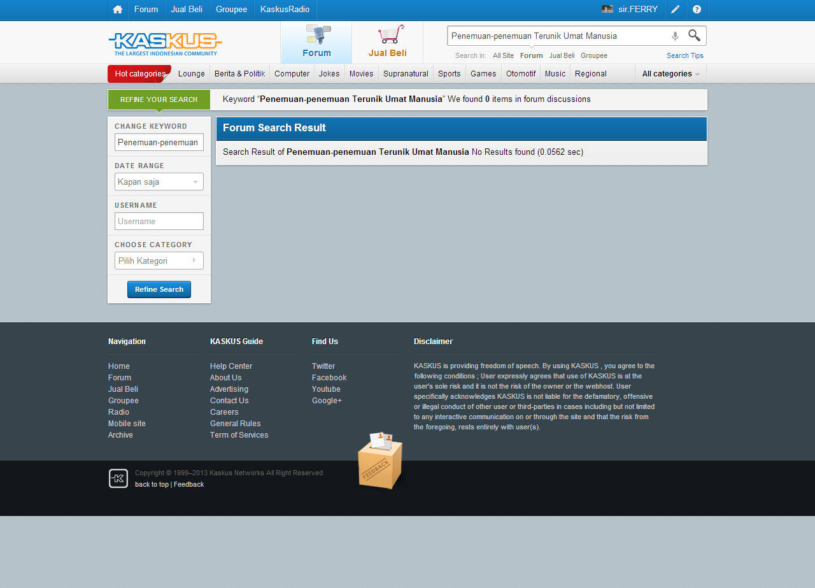Click the Change Keyword input field
Image resolution: width=815 pixels, height=588 pixels.
pos(159,142)
